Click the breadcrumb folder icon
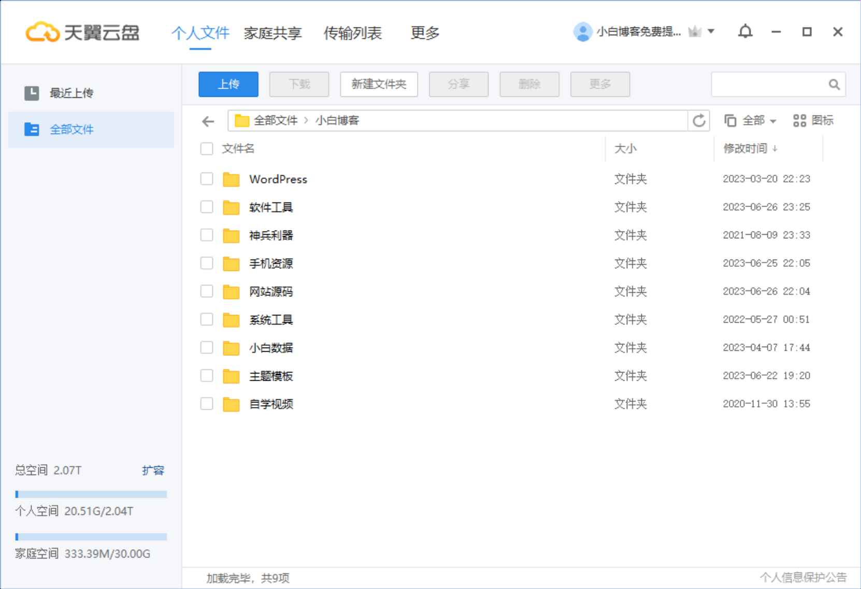The height and width of the screenshot is (589, 861). [x=242, y=121]
